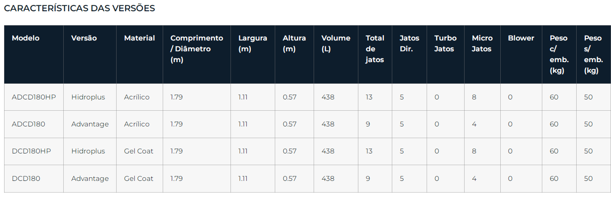611x198 pixels.
Task: Select the ADCD180 model cell
Action: [x=28, y=124]
